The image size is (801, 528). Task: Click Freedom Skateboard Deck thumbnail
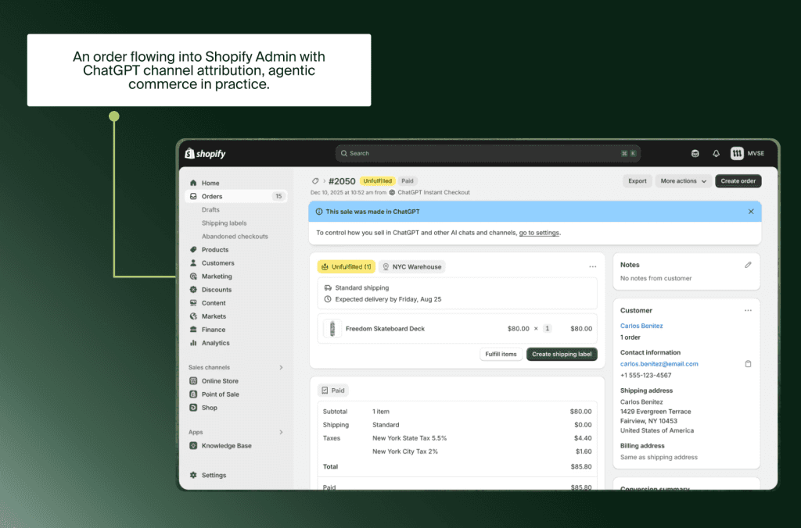click(x=332, y=329)
